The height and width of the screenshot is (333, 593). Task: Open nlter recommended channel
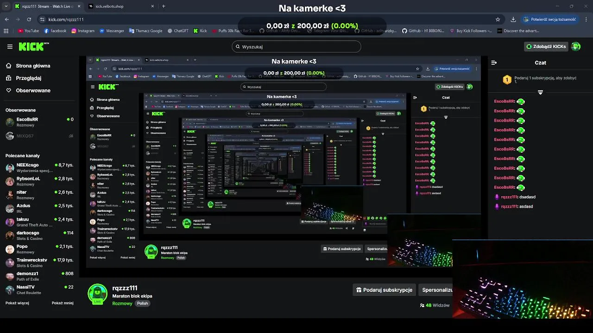39,195
